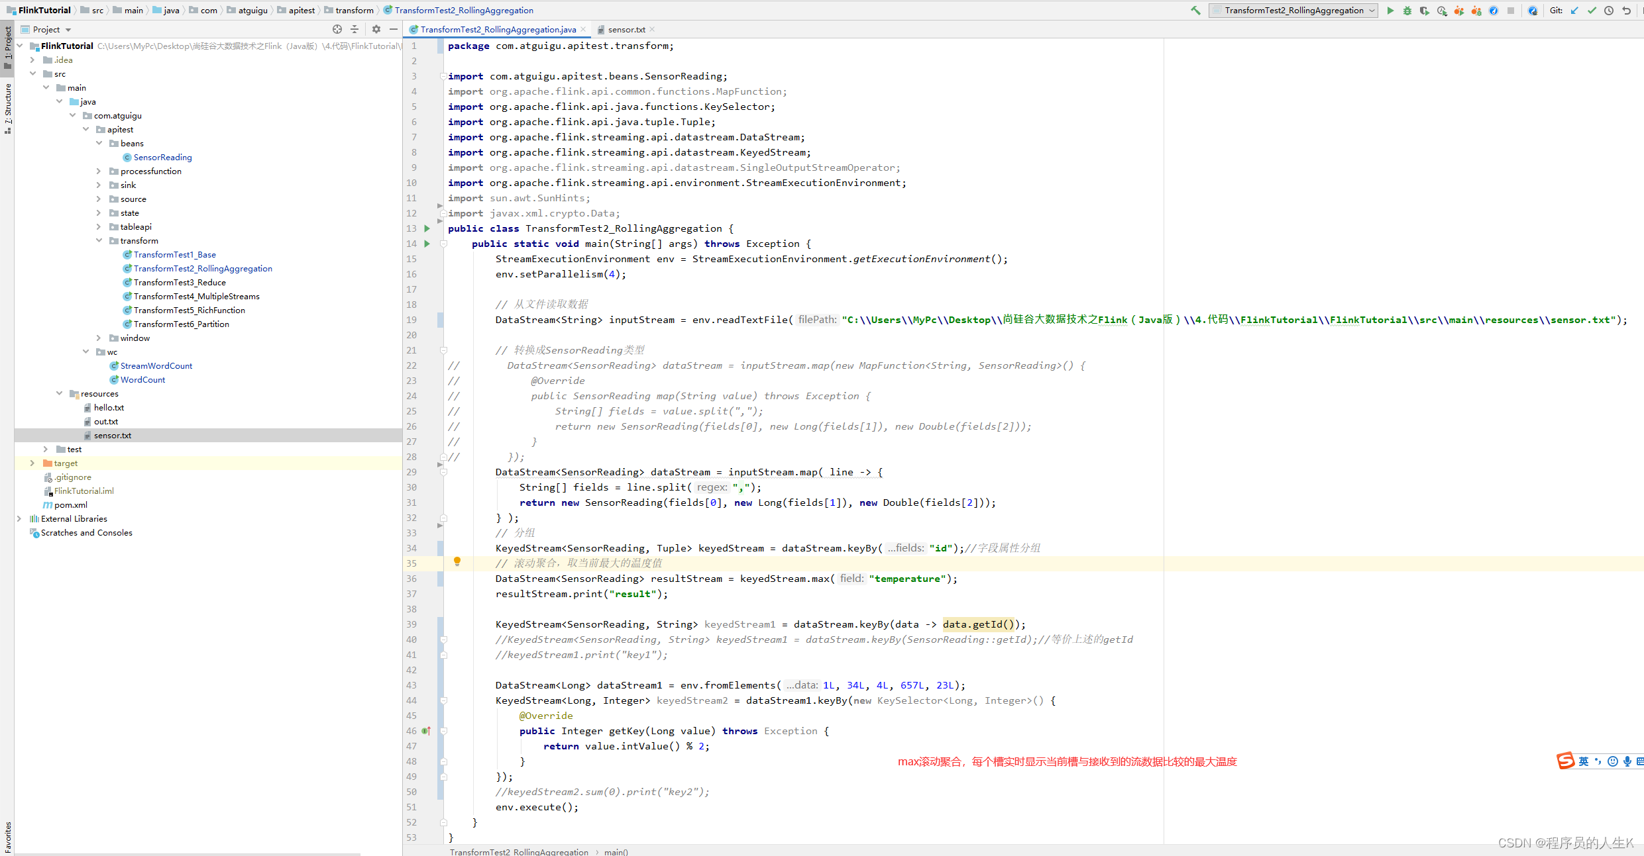The image size is (1644, 856).
Task: Open TransformTest3_Reduce class in tree
Action: click(180, 283)
